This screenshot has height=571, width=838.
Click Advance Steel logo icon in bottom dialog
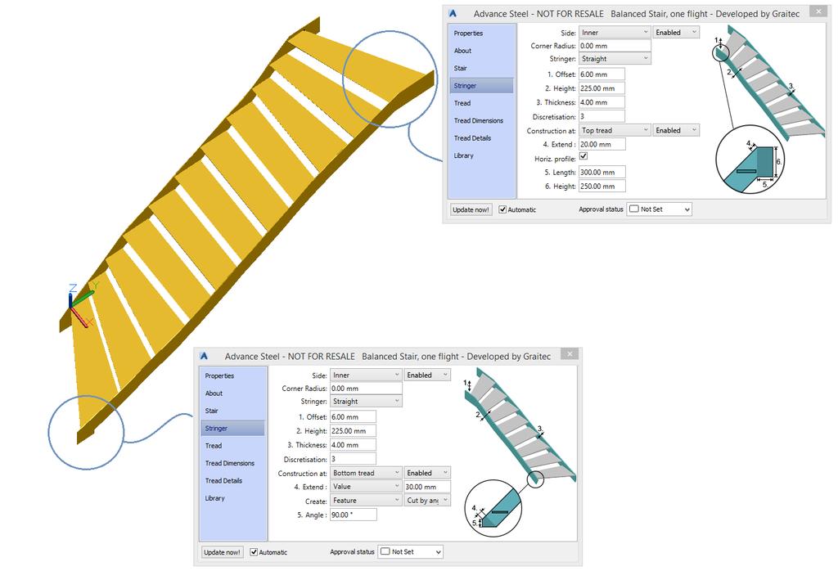204,357
